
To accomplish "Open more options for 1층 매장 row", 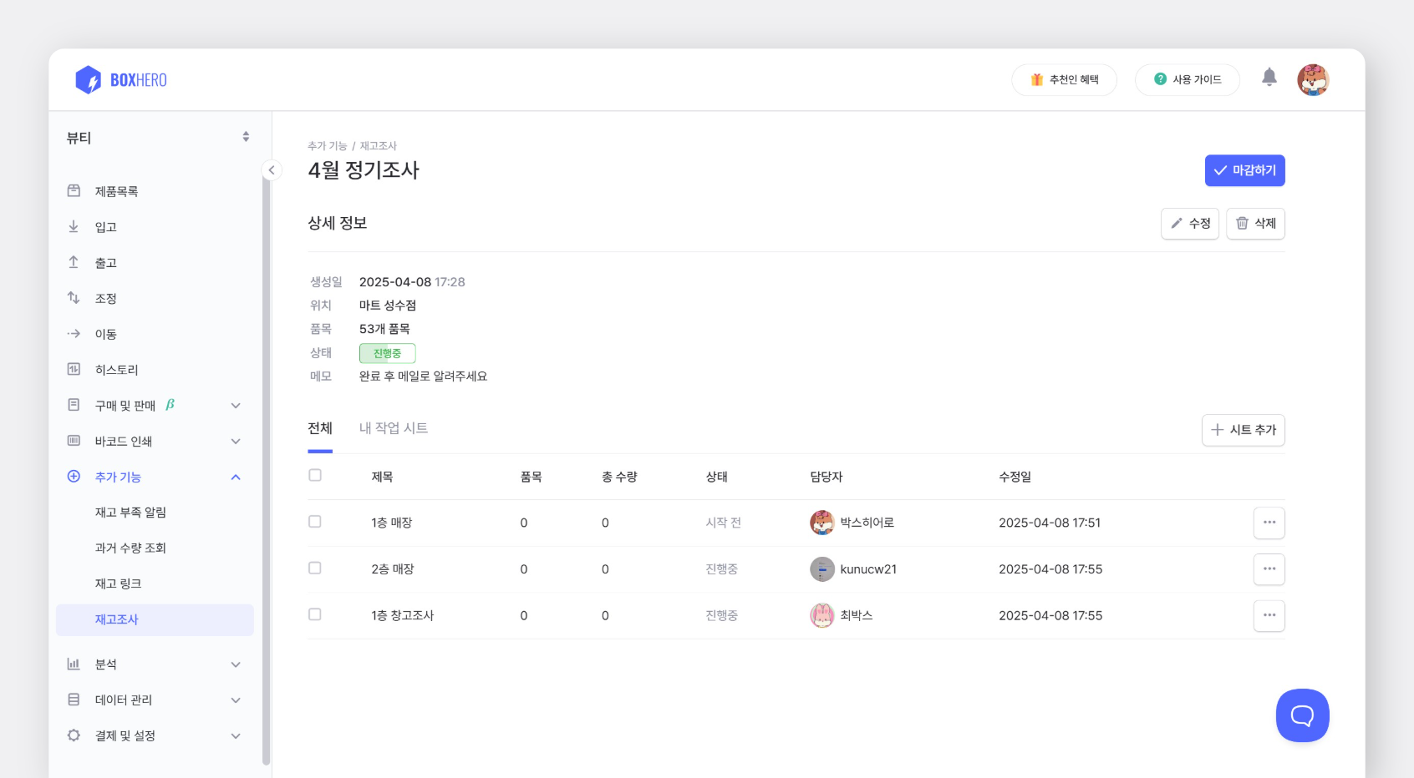I will click(1269, 523).
